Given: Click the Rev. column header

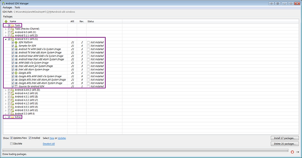Looking at the screenshot, I should click(82, 21).
